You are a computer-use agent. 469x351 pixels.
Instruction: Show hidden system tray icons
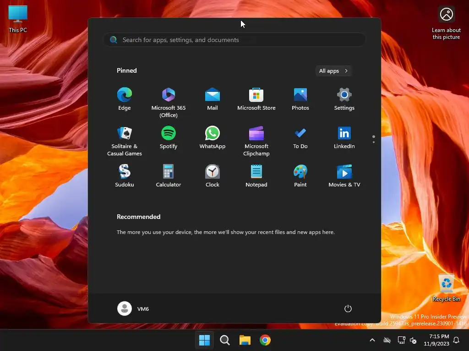pos(372,340)
